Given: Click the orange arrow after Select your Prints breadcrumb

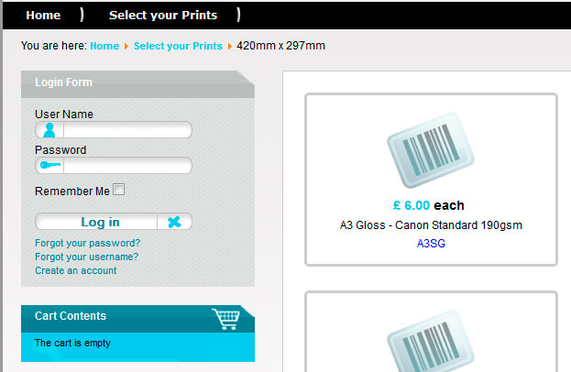Looking at the screenshot, I should [229, 46].
